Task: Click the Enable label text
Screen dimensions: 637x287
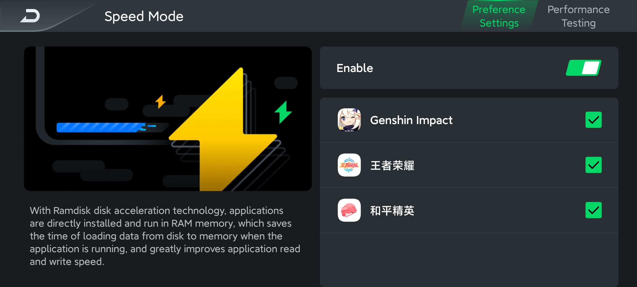Action: [x=355, y=68]
